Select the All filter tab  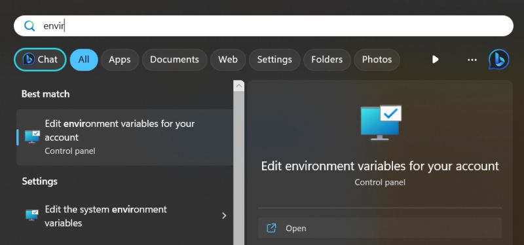(x=84, y=60)
